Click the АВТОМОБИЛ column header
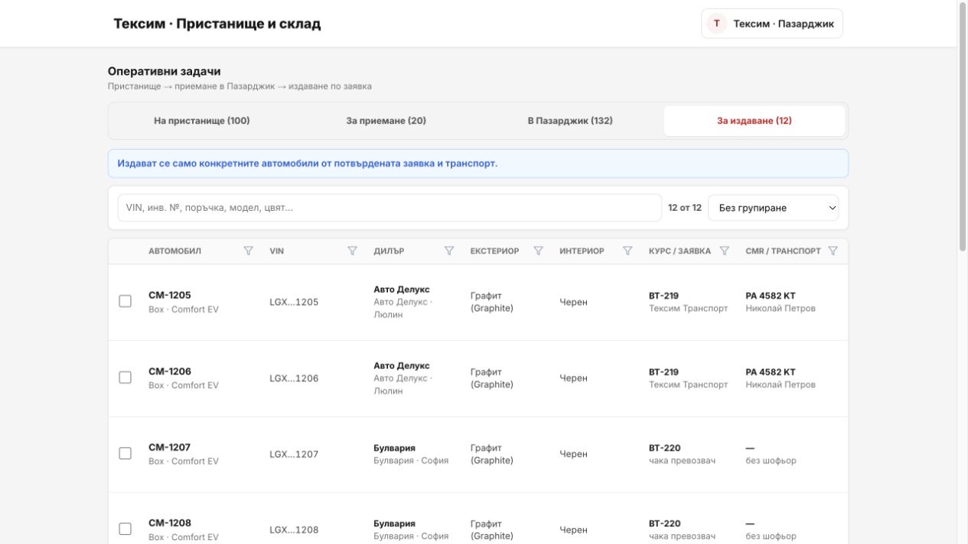968x544 pixels. click(175, 251)
